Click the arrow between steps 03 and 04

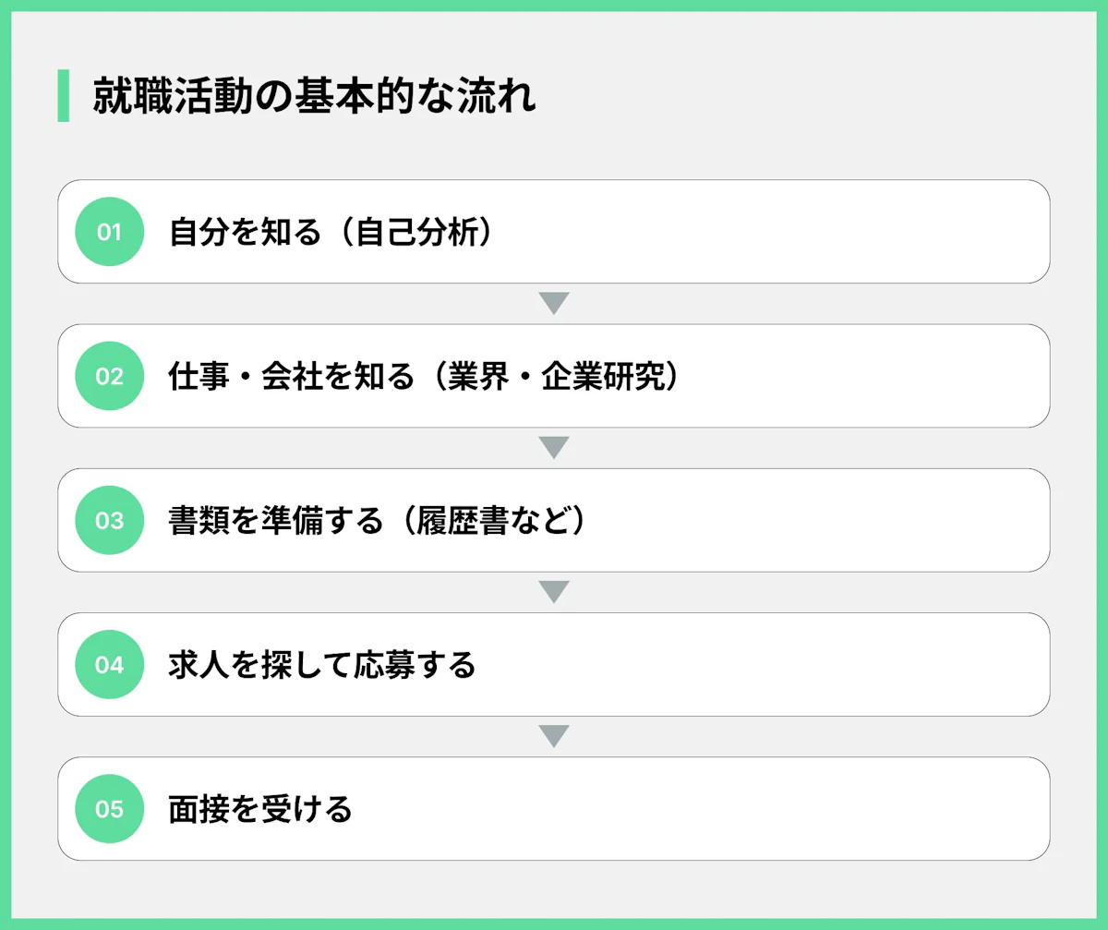click(x=553, y=592)
